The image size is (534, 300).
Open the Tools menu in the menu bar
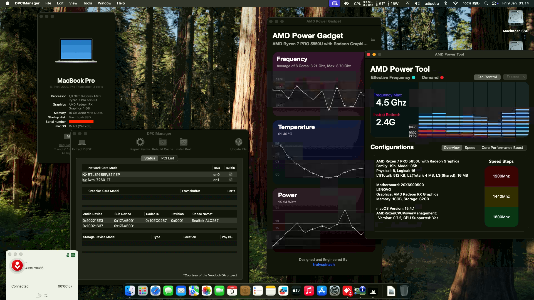click(x=87, y=3)
